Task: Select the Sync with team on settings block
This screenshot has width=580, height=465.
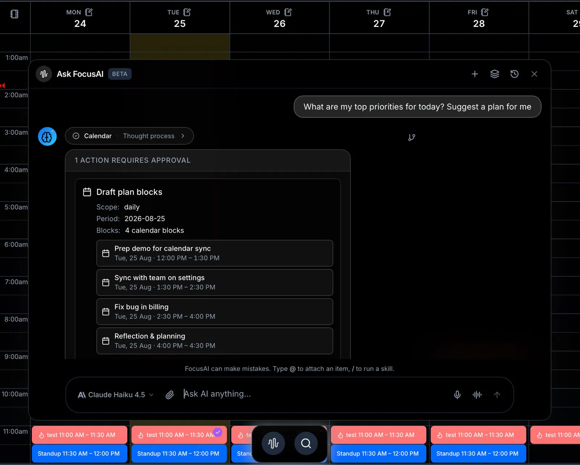Action: (x=215, y=282)
